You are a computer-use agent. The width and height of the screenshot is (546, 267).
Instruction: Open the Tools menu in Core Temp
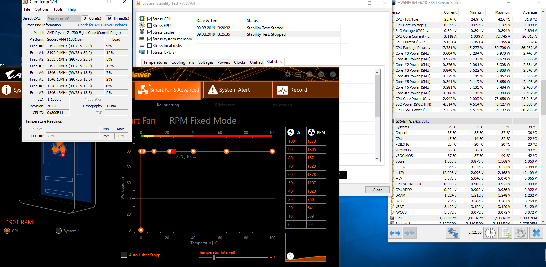pyautogui.click(x=58, y=9)
